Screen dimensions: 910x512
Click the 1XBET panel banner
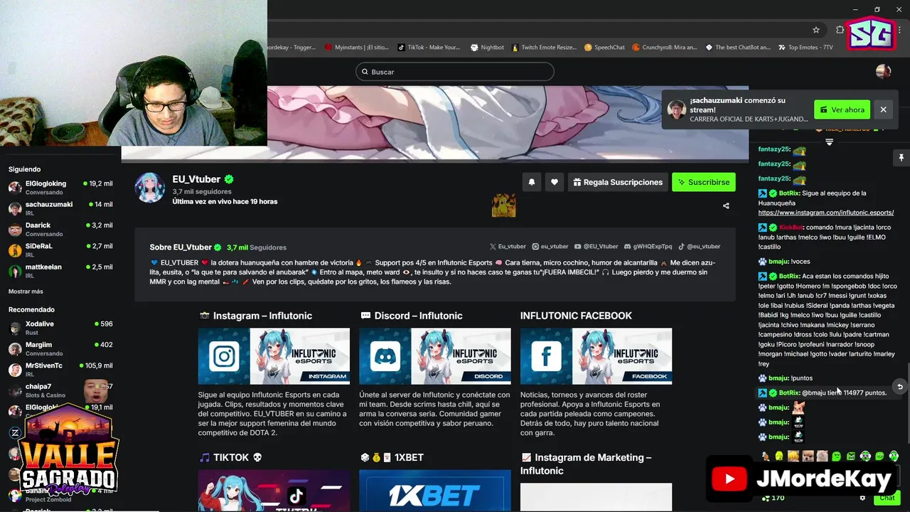pos(435,491)
